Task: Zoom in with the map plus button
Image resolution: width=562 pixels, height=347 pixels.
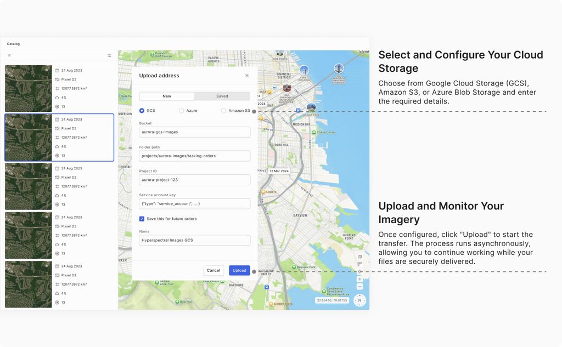Action: pyautogui.click(x=360, y=279)
